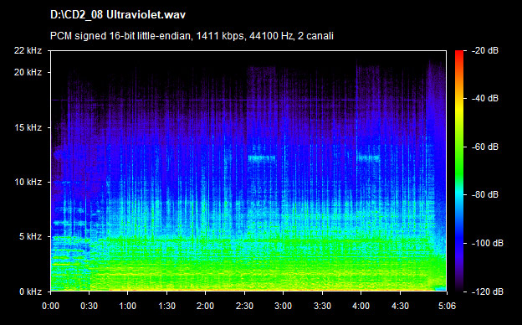
Task: Click the 5 kHz frequency axis label
Action: pyautogui.click(x=30, y=237)
